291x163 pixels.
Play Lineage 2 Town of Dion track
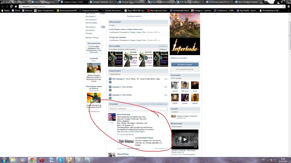(x=110, y=95)
